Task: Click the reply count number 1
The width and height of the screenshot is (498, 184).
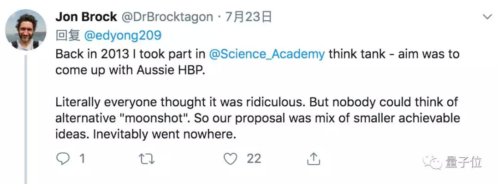Action: (82, 159)
